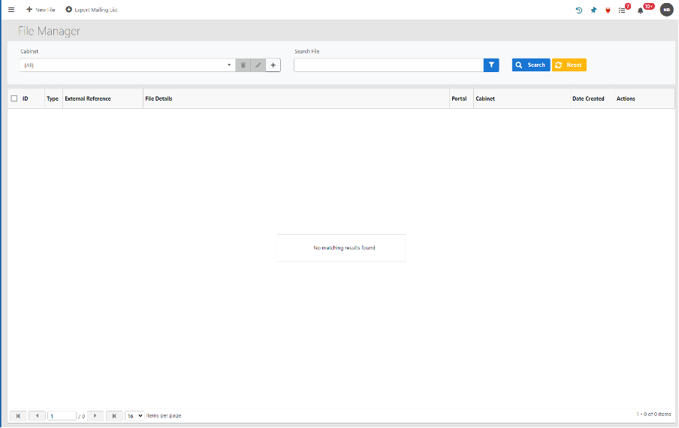This screenshot has height=428, width=679.
Task: Toggle the select-all checkbox in table header
Action: tap(14, 98)
